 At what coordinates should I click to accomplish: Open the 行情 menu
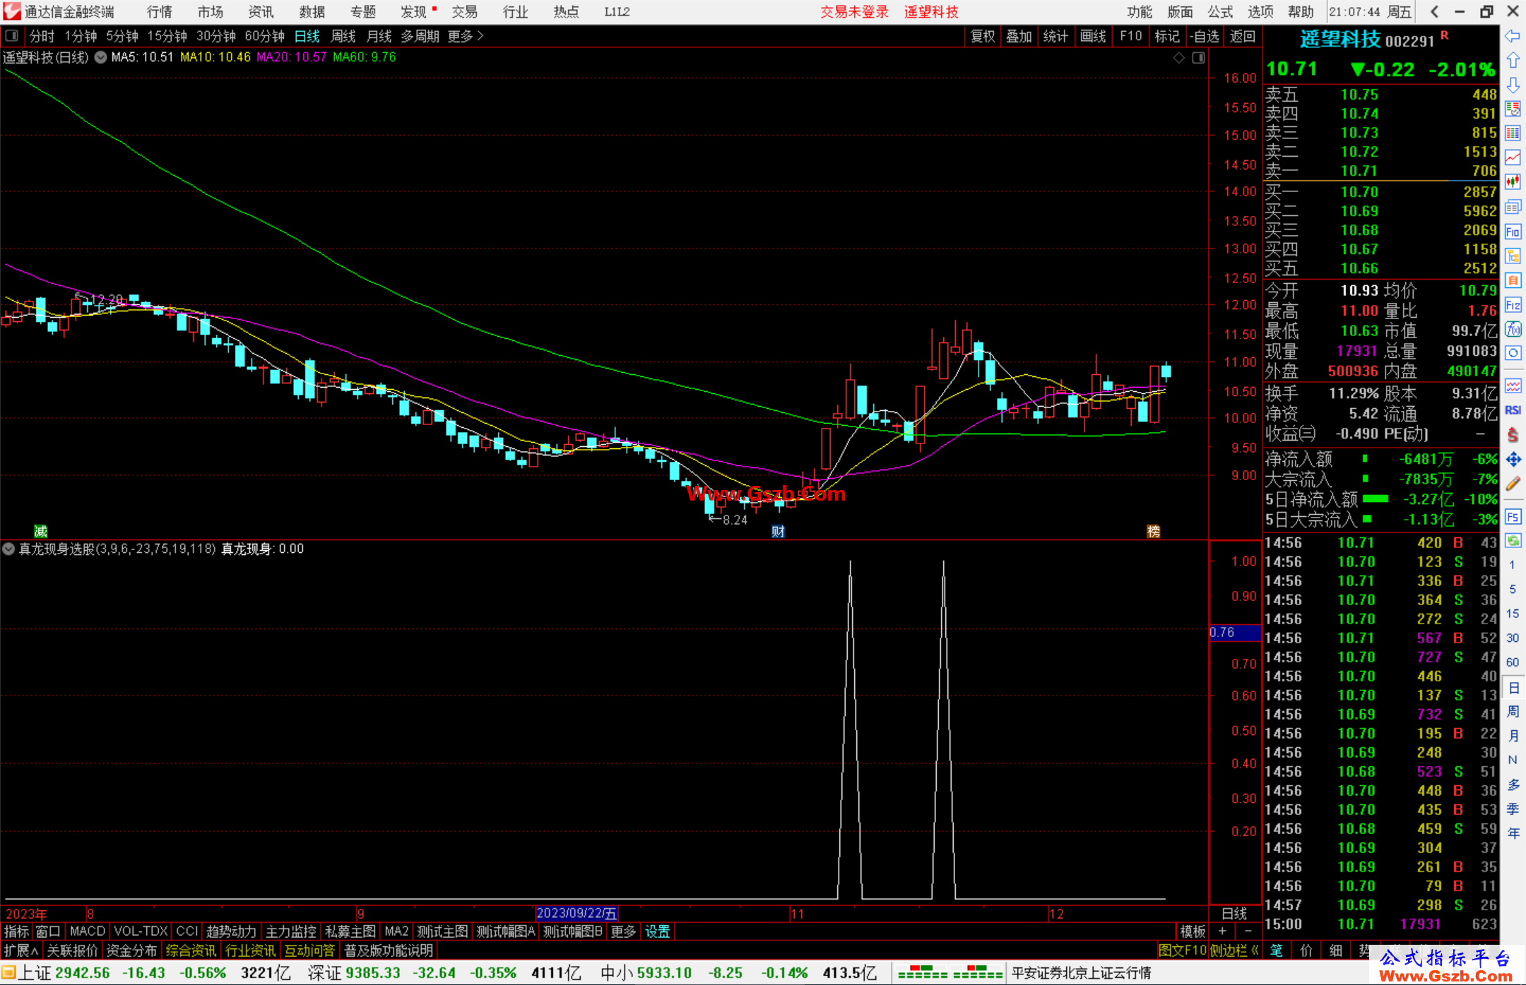[x=160, y=11]
